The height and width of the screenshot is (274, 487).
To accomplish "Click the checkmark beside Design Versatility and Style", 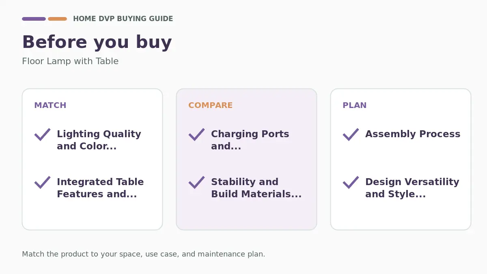I will point(351,182).
